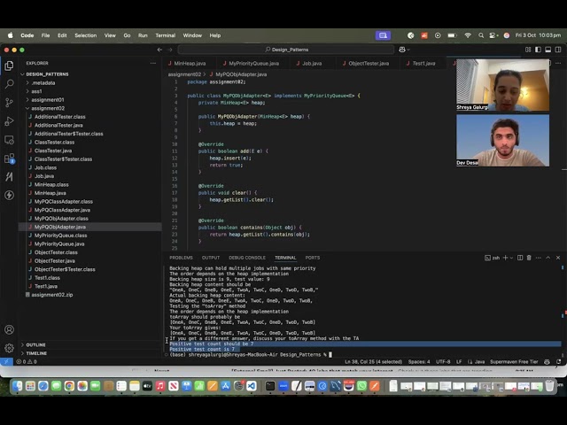This screenshot has height=425, width=567.
Task: Toggle secondary sidebar visibility
Action: pos(558,50)
